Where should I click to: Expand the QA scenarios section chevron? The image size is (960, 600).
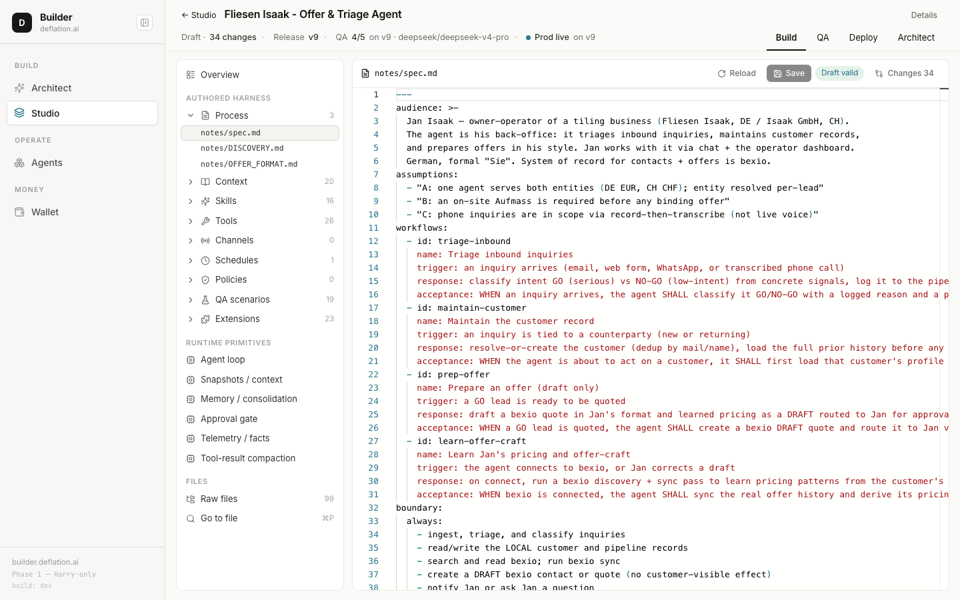191,299
